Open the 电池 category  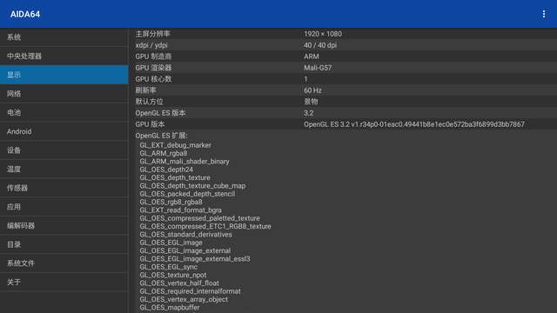64,112
